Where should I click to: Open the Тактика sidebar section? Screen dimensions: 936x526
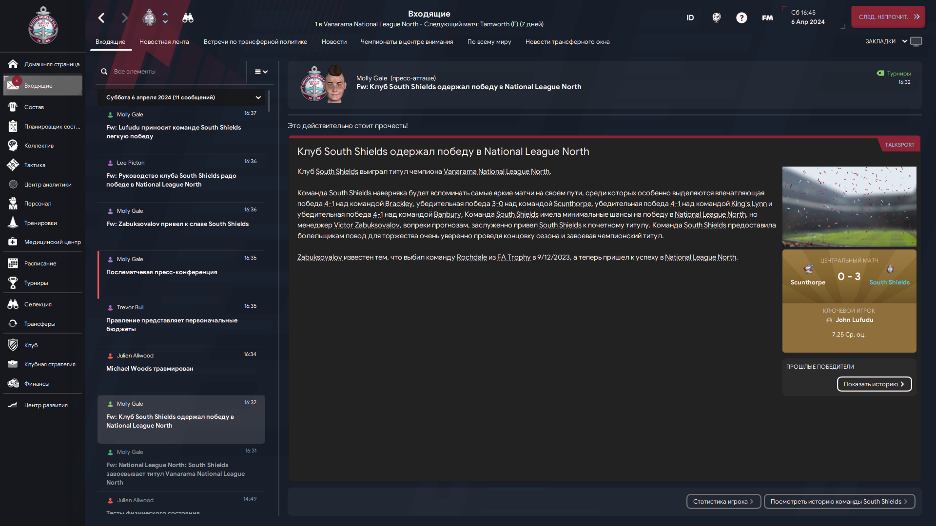click(x=43, y=165)
